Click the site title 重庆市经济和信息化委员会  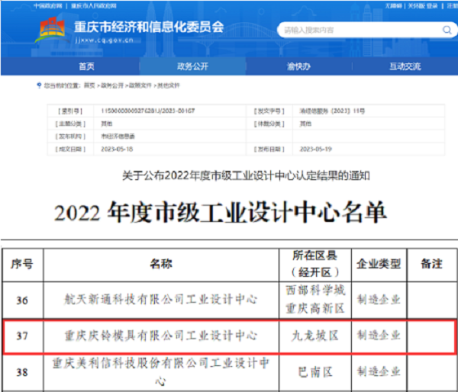[x=149, y=27]
